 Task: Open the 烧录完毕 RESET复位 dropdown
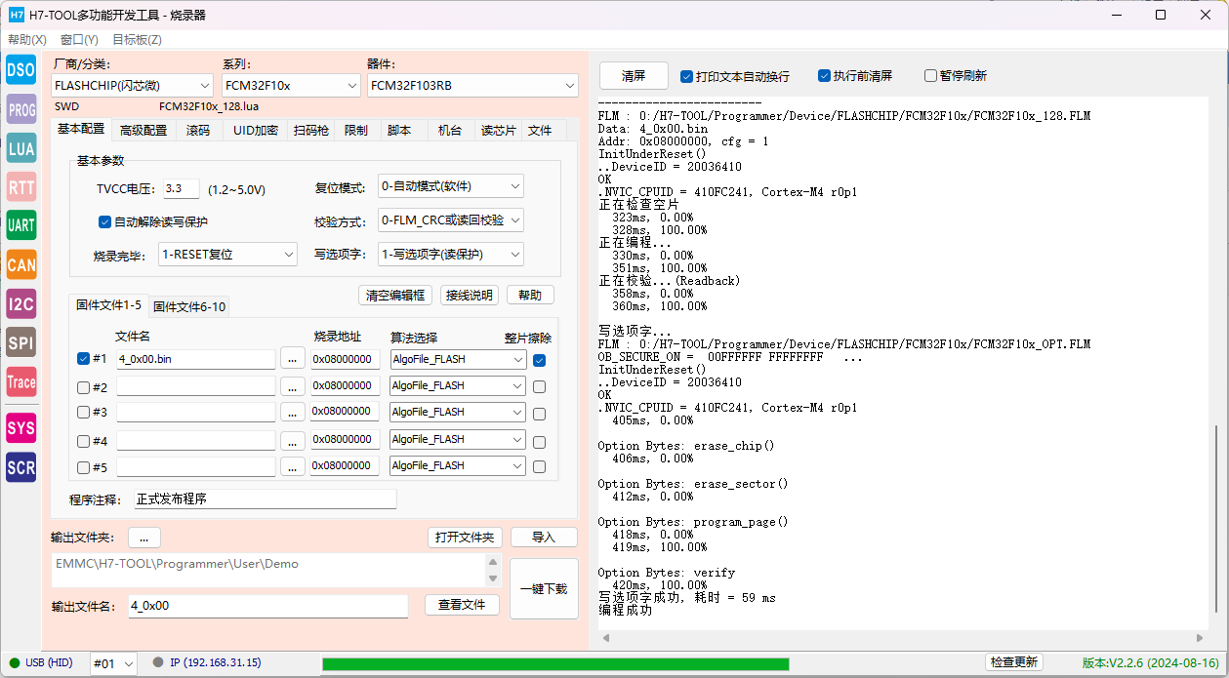click(227, 255)
